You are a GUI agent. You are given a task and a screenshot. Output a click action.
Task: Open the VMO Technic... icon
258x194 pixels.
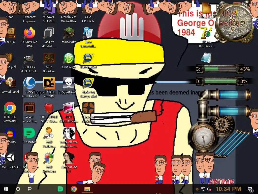[x=49, y=133]
